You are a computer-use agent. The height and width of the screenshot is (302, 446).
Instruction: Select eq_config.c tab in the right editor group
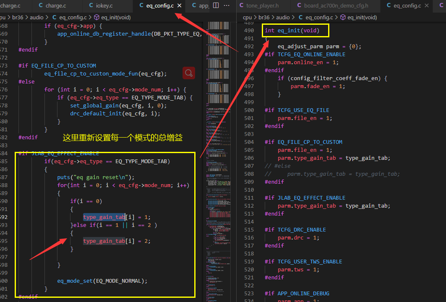407,6
